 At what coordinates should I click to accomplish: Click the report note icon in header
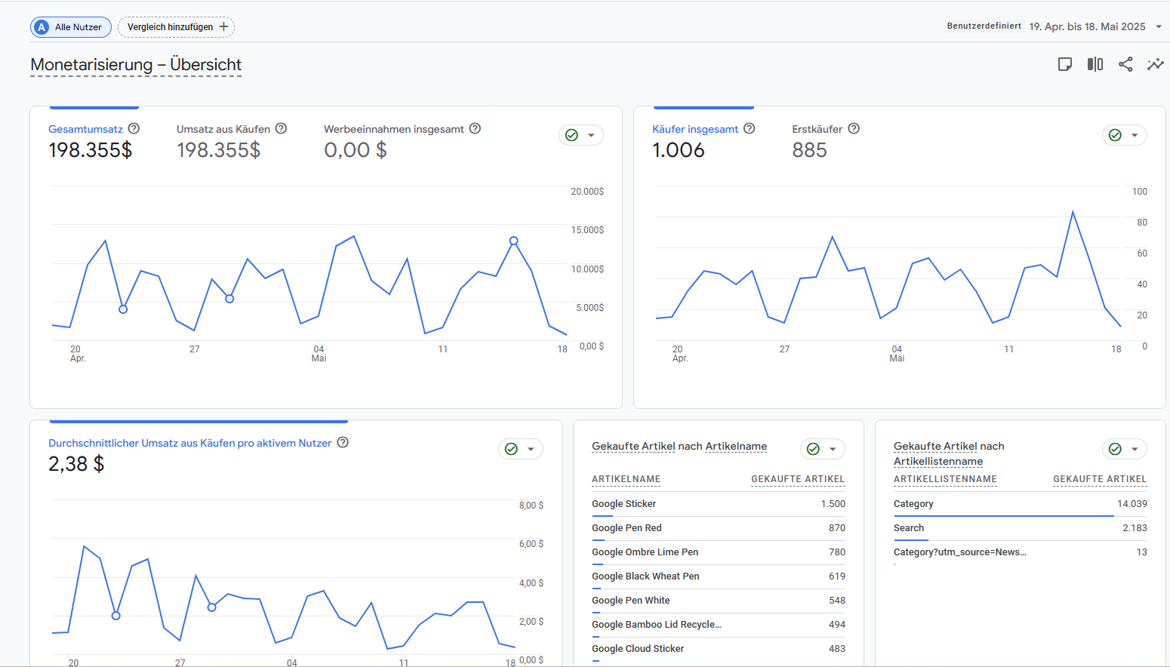(x=1064, y=64)
